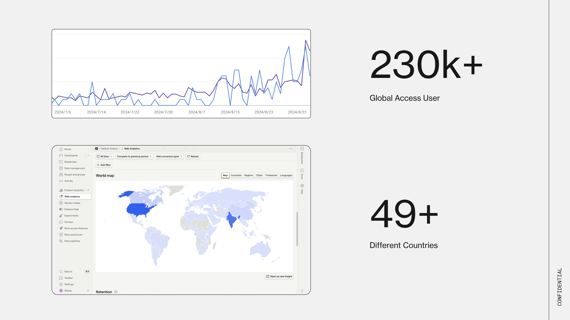The height and width of the screenshot is (320, 570).
Task: Click Open as new insight
Action: 279,276
